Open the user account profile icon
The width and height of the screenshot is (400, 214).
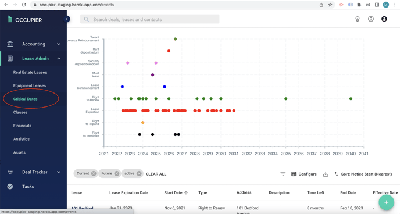(384, 19)
